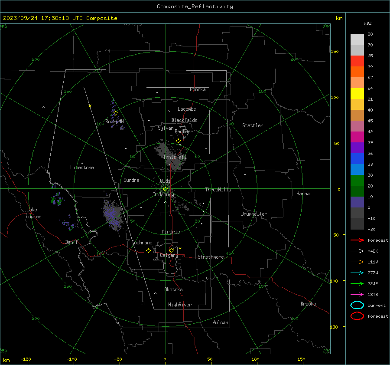Viewport: 390px width, 365px height.
Task: Click the red forecast ellipse legend icon
Action: (x=357, y=316)
